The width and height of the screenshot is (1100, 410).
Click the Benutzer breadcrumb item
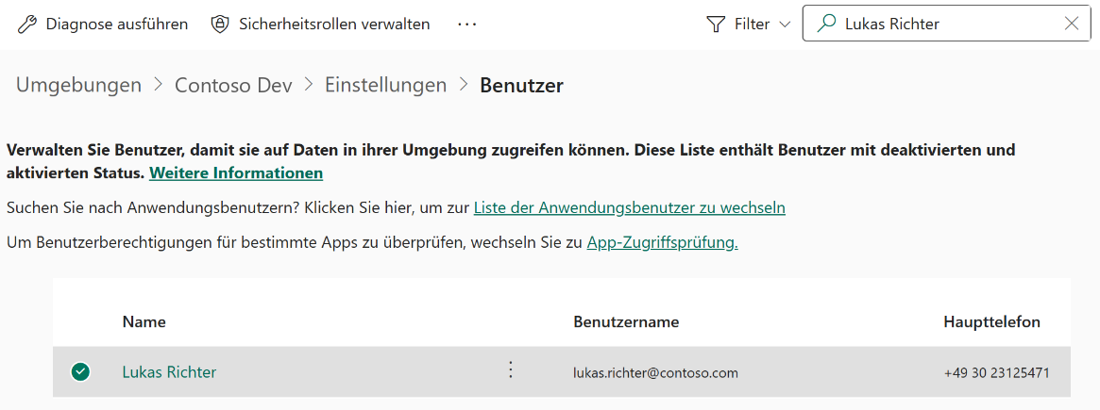(x=521, y=86)
